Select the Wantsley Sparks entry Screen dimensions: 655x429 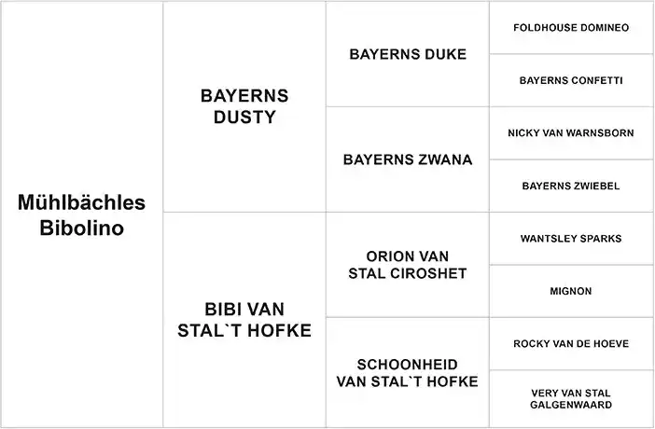[x=571, y=239]
